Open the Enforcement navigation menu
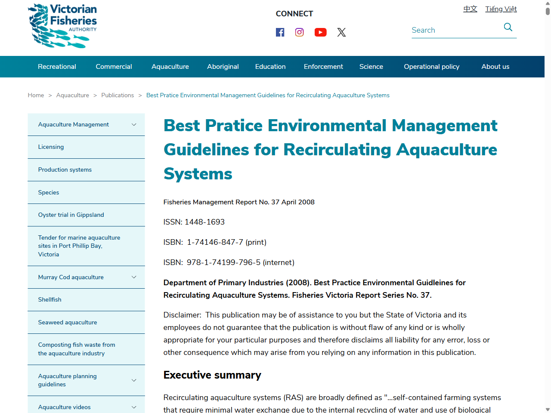The image size is (551, 413). pos(323,67)
